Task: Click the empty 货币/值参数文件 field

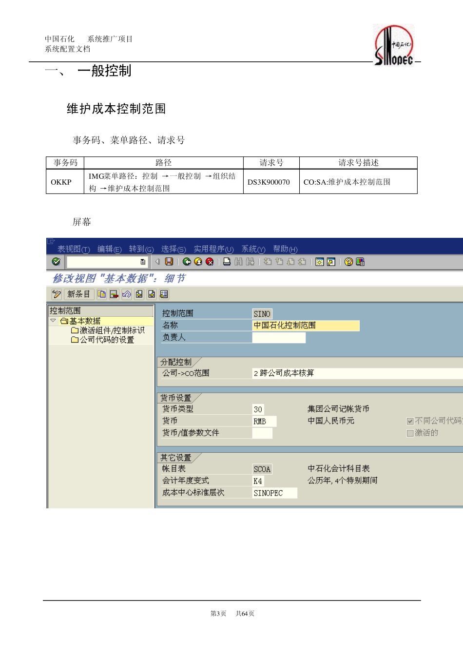Action: pos(262,433)
